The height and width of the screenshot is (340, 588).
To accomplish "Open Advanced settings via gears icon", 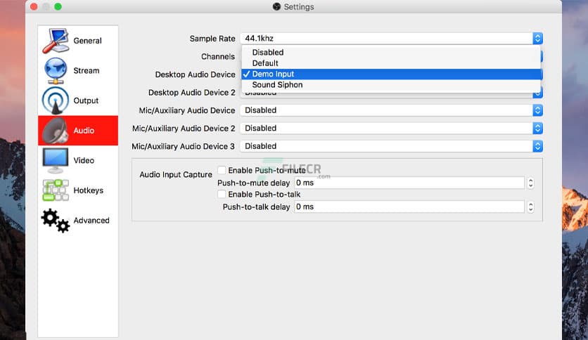I will (56, 221).
